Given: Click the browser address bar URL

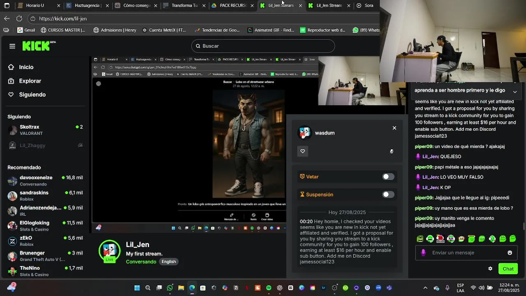Looking at the screenshot, I should [63, 18].
